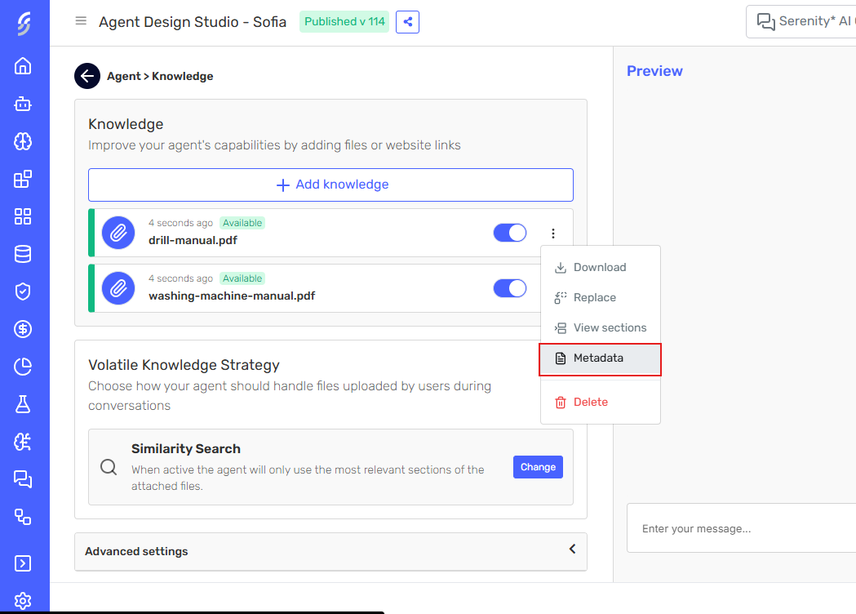856x614 pixels.
Task: Click the Serenity logo at sidebar top
Action: click(24, 24)
